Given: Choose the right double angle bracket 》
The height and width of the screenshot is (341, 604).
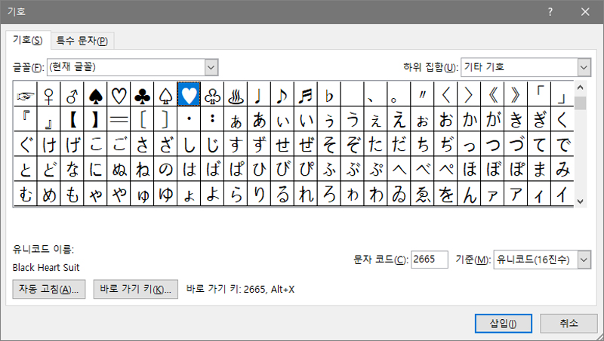Looking at the screenshot, I should (x=516, y=94).
